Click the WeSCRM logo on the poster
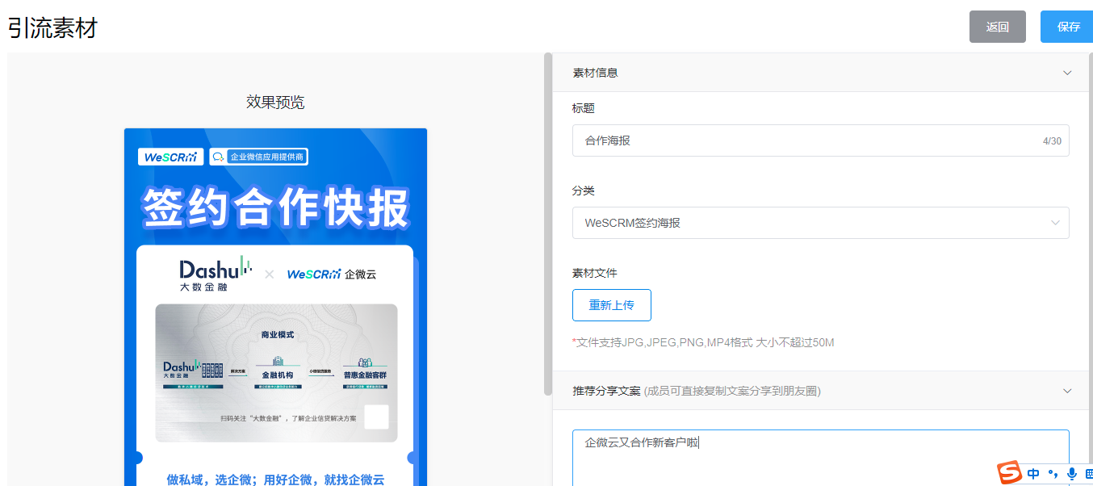Screen dimensions: 1093x486 point(170,157)
